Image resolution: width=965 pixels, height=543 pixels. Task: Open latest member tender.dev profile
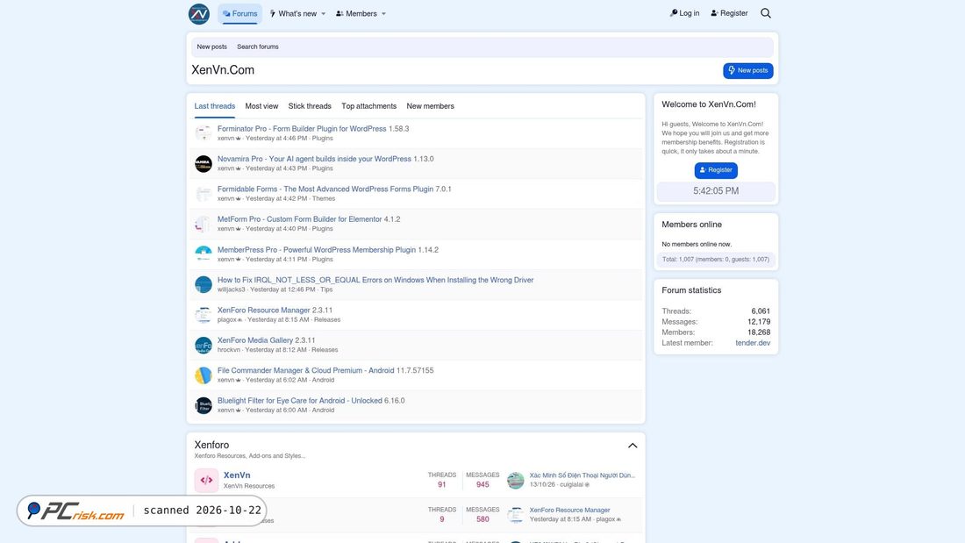click(753, 343)
